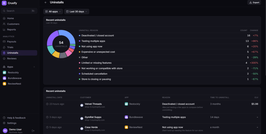Open the Restockly app in sidebar

[x=19, y=72]
